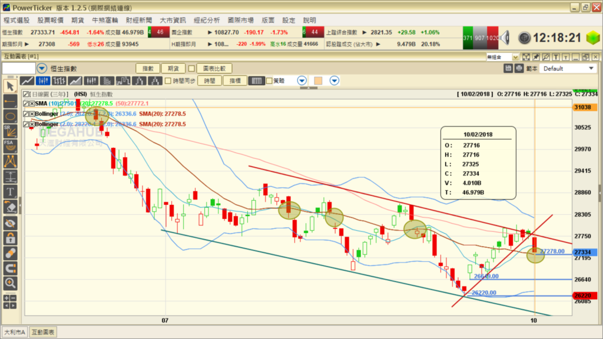This screenshot has height=339, width=603.
Task: Click the pin window icon
Action: pyautogui.click(x=536, y=57)
